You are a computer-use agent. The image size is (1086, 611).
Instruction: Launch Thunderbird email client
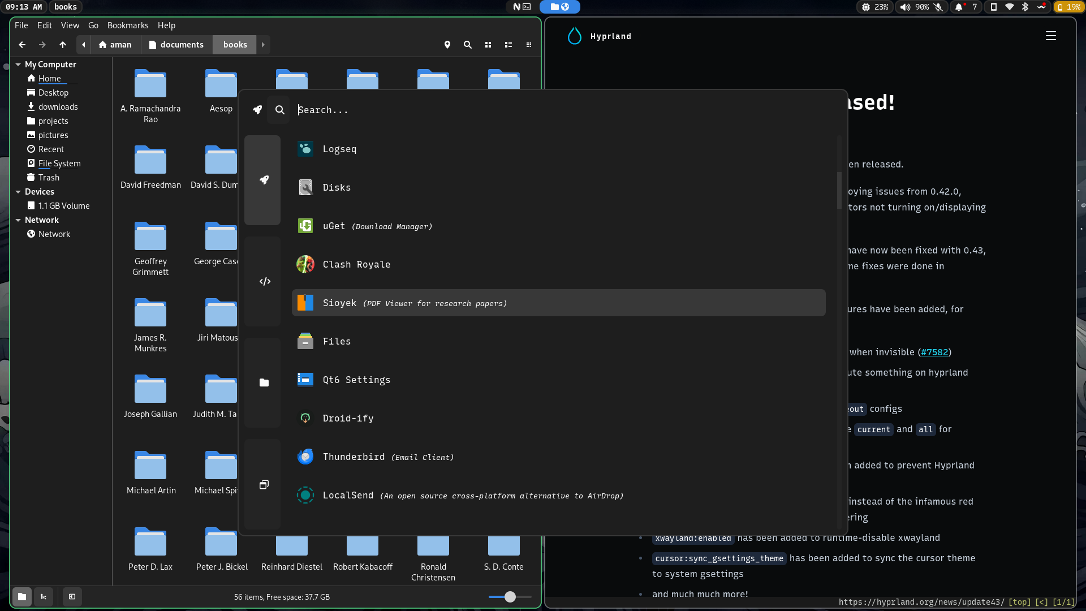558,457
